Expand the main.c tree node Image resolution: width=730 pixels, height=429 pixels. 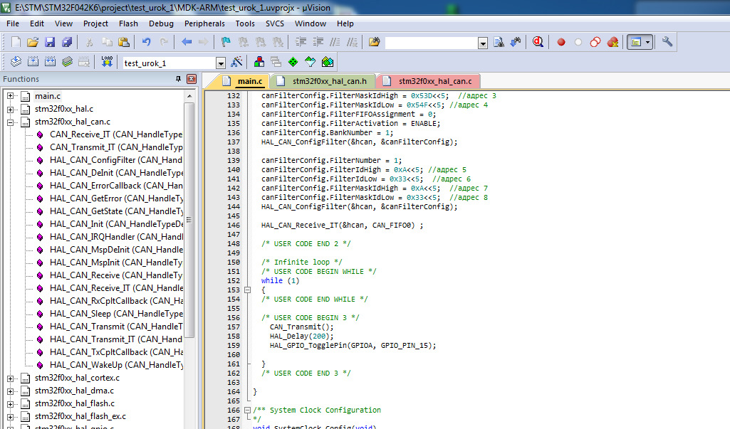tap(11, 96)
